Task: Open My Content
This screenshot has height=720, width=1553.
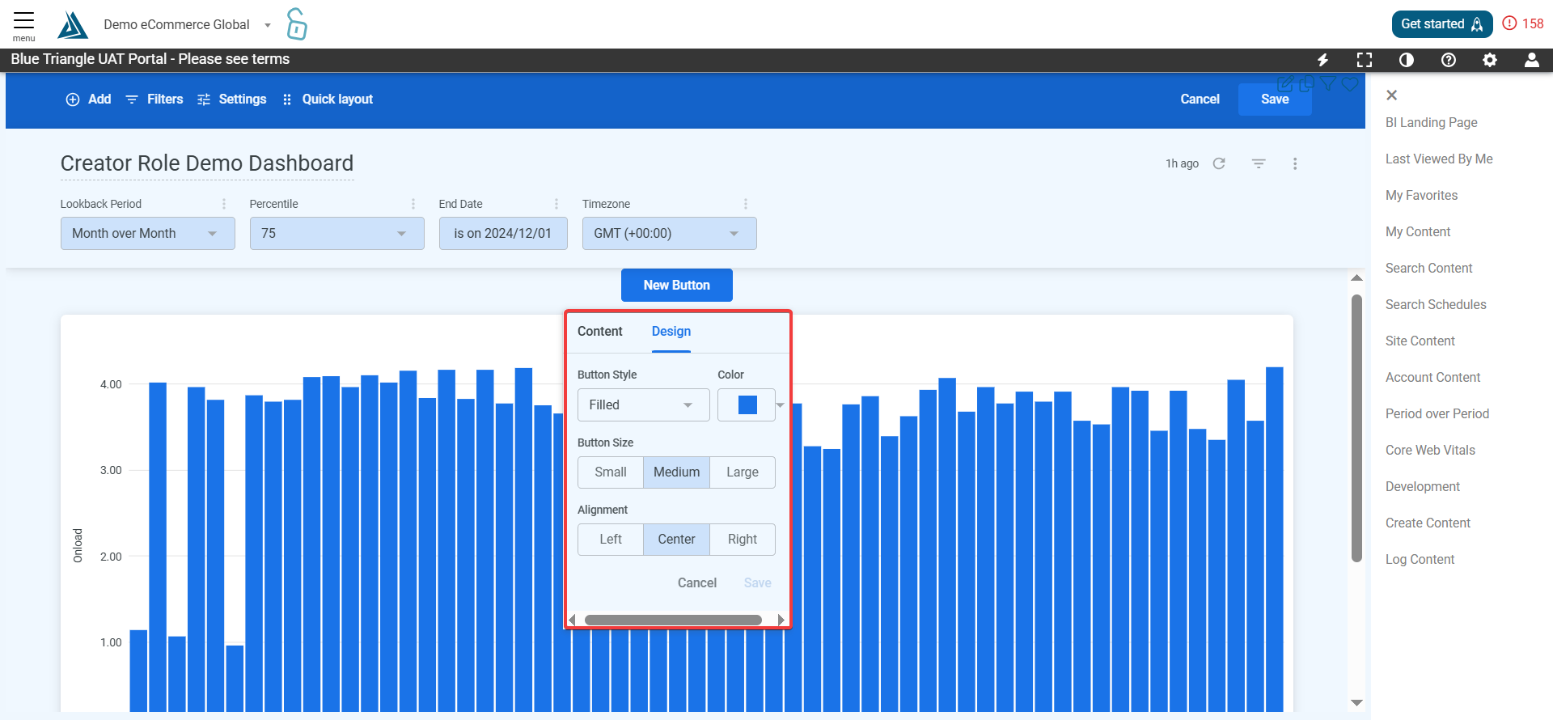Action: (x=1418, y=231)
